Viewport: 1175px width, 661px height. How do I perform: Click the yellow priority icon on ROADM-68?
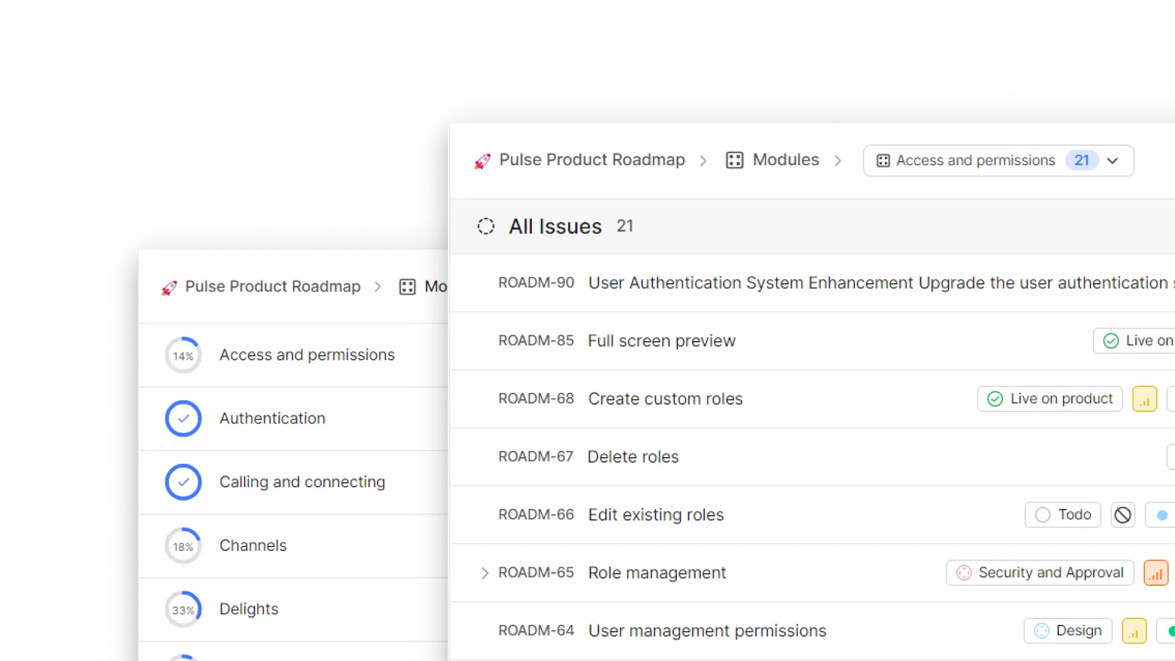pyautogui.click(x=1144, y=400)
